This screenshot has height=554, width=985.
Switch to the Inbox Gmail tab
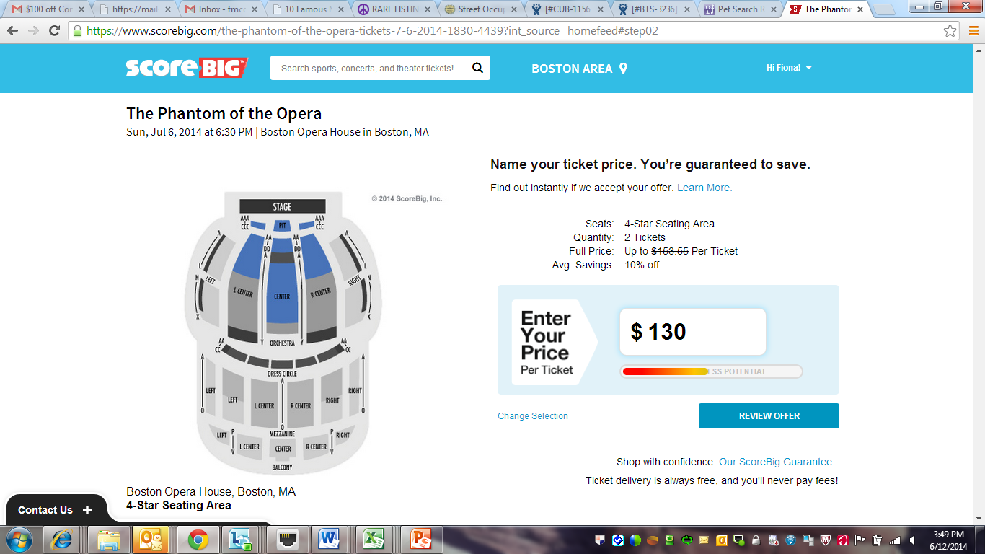pyautogui.click(x=220, y=9)
